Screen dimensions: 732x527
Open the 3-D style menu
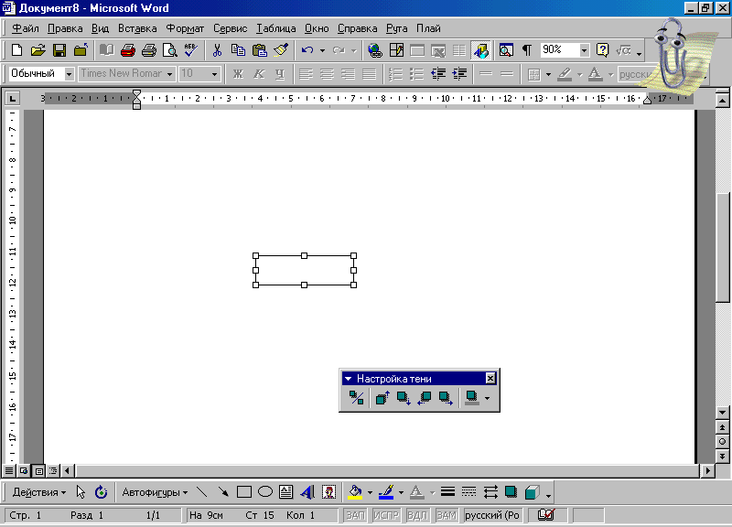[533, 492]
